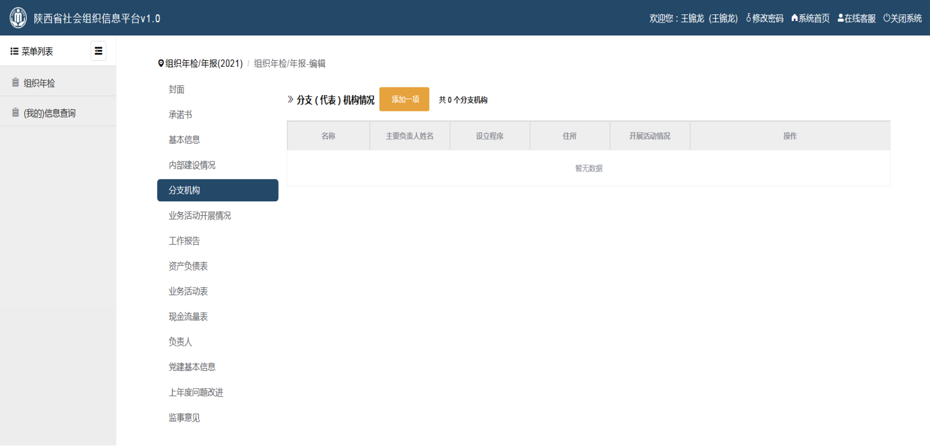Collapse the sidebar with the hamburger icon
The width and height of the screenshot is (930, 446).
point(98,51)
